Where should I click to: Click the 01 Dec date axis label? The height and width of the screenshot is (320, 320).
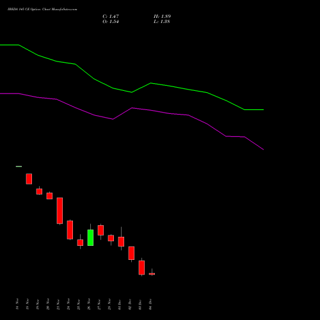coord(120,304)
